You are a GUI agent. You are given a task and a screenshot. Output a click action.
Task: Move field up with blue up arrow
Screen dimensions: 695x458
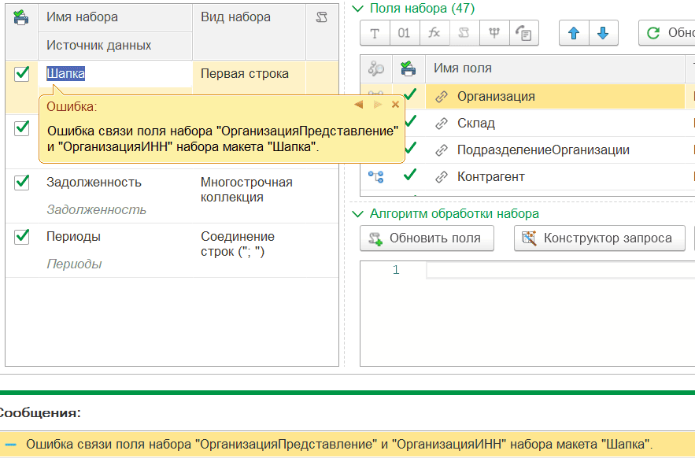pyautogui.click(x=574, y=33)
